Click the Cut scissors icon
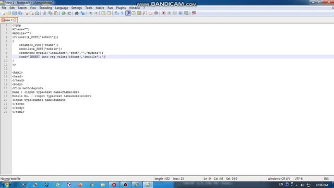The image size is (334, 188). (x=44, y=13)
